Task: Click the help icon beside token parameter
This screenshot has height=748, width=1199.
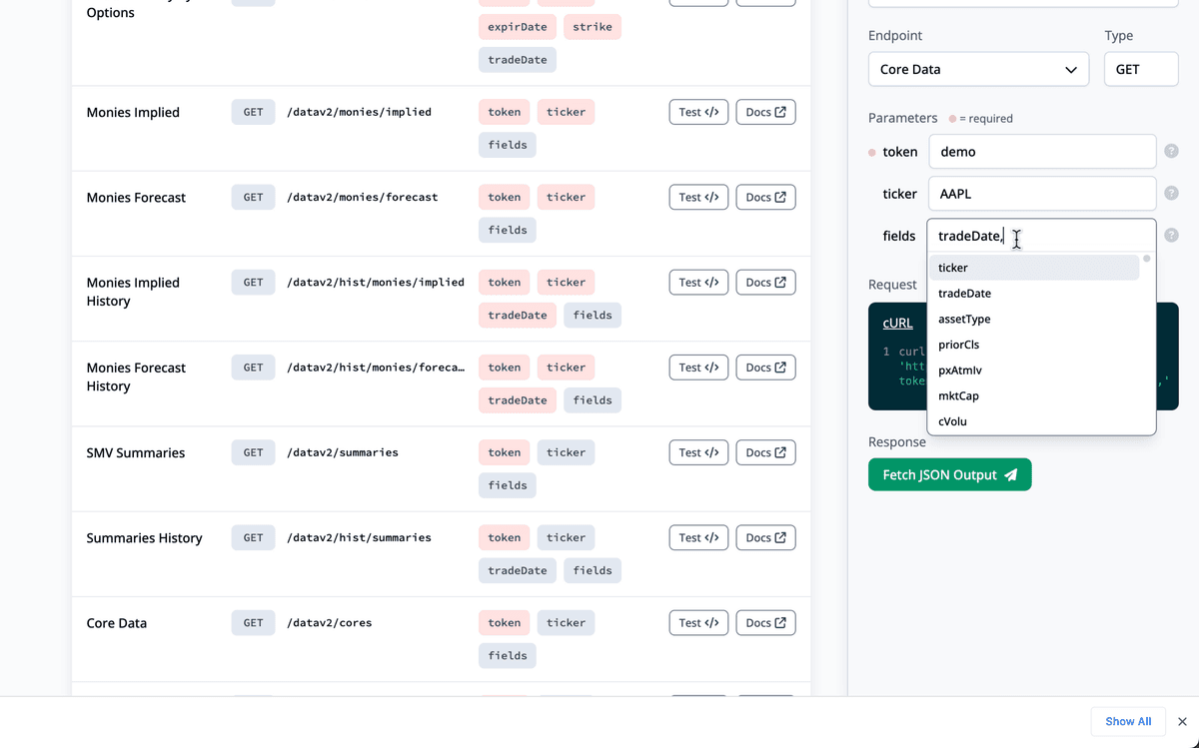Action: click(x=1170, y=151)
